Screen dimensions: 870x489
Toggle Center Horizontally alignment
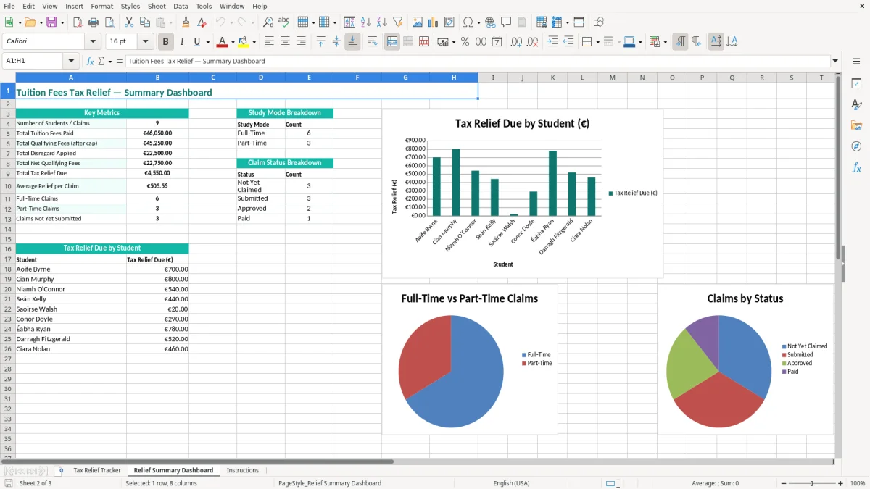pyautogui.click(x=285, y=42)
